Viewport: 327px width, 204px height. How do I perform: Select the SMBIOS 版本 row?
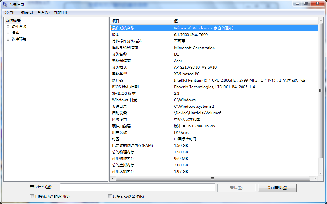(x=214, y=93)
